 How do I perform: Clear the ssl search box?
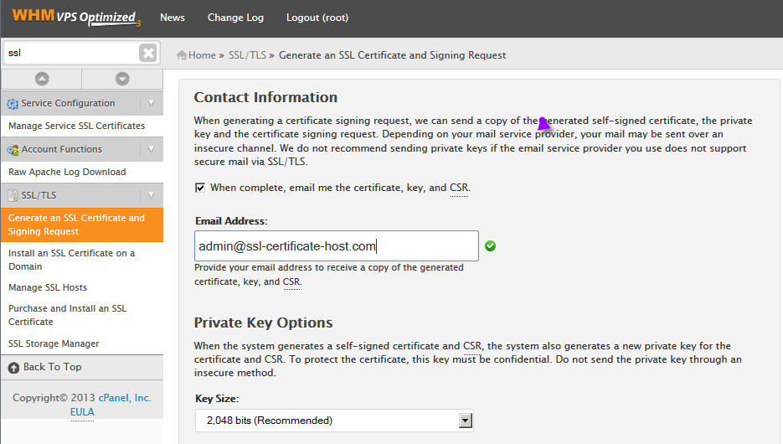(148, 53)
